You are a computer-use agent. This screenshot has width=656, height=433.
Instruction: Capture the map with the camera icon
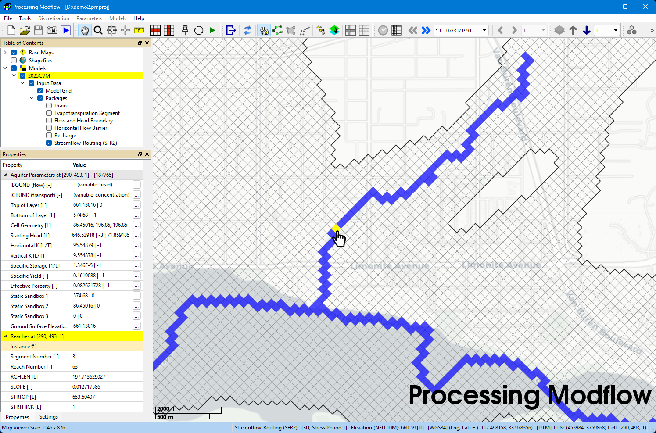click(52, 30)
